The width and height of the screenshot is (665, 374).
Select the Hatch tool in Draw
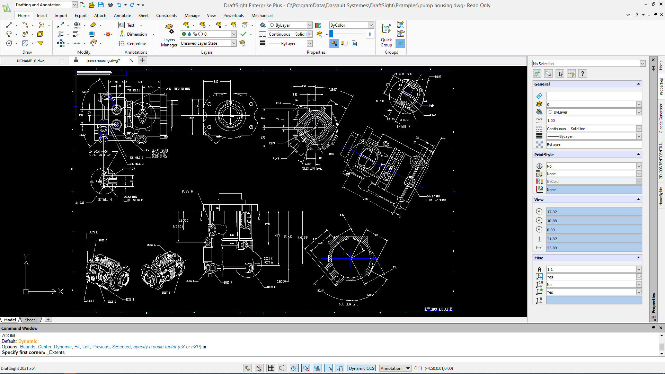(x=25, y=43)
